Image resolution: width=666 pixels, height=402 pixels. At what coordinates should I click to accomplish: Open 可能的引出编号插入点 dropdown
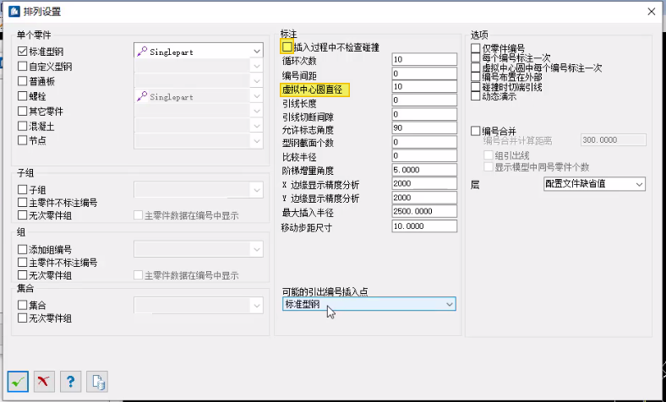coord(369,304)
